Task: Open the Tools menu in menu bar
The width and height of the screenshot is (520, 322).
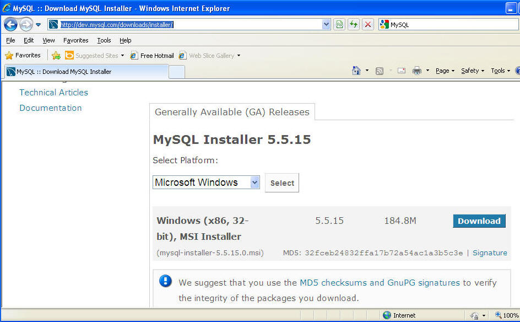Action: point(104,40)
